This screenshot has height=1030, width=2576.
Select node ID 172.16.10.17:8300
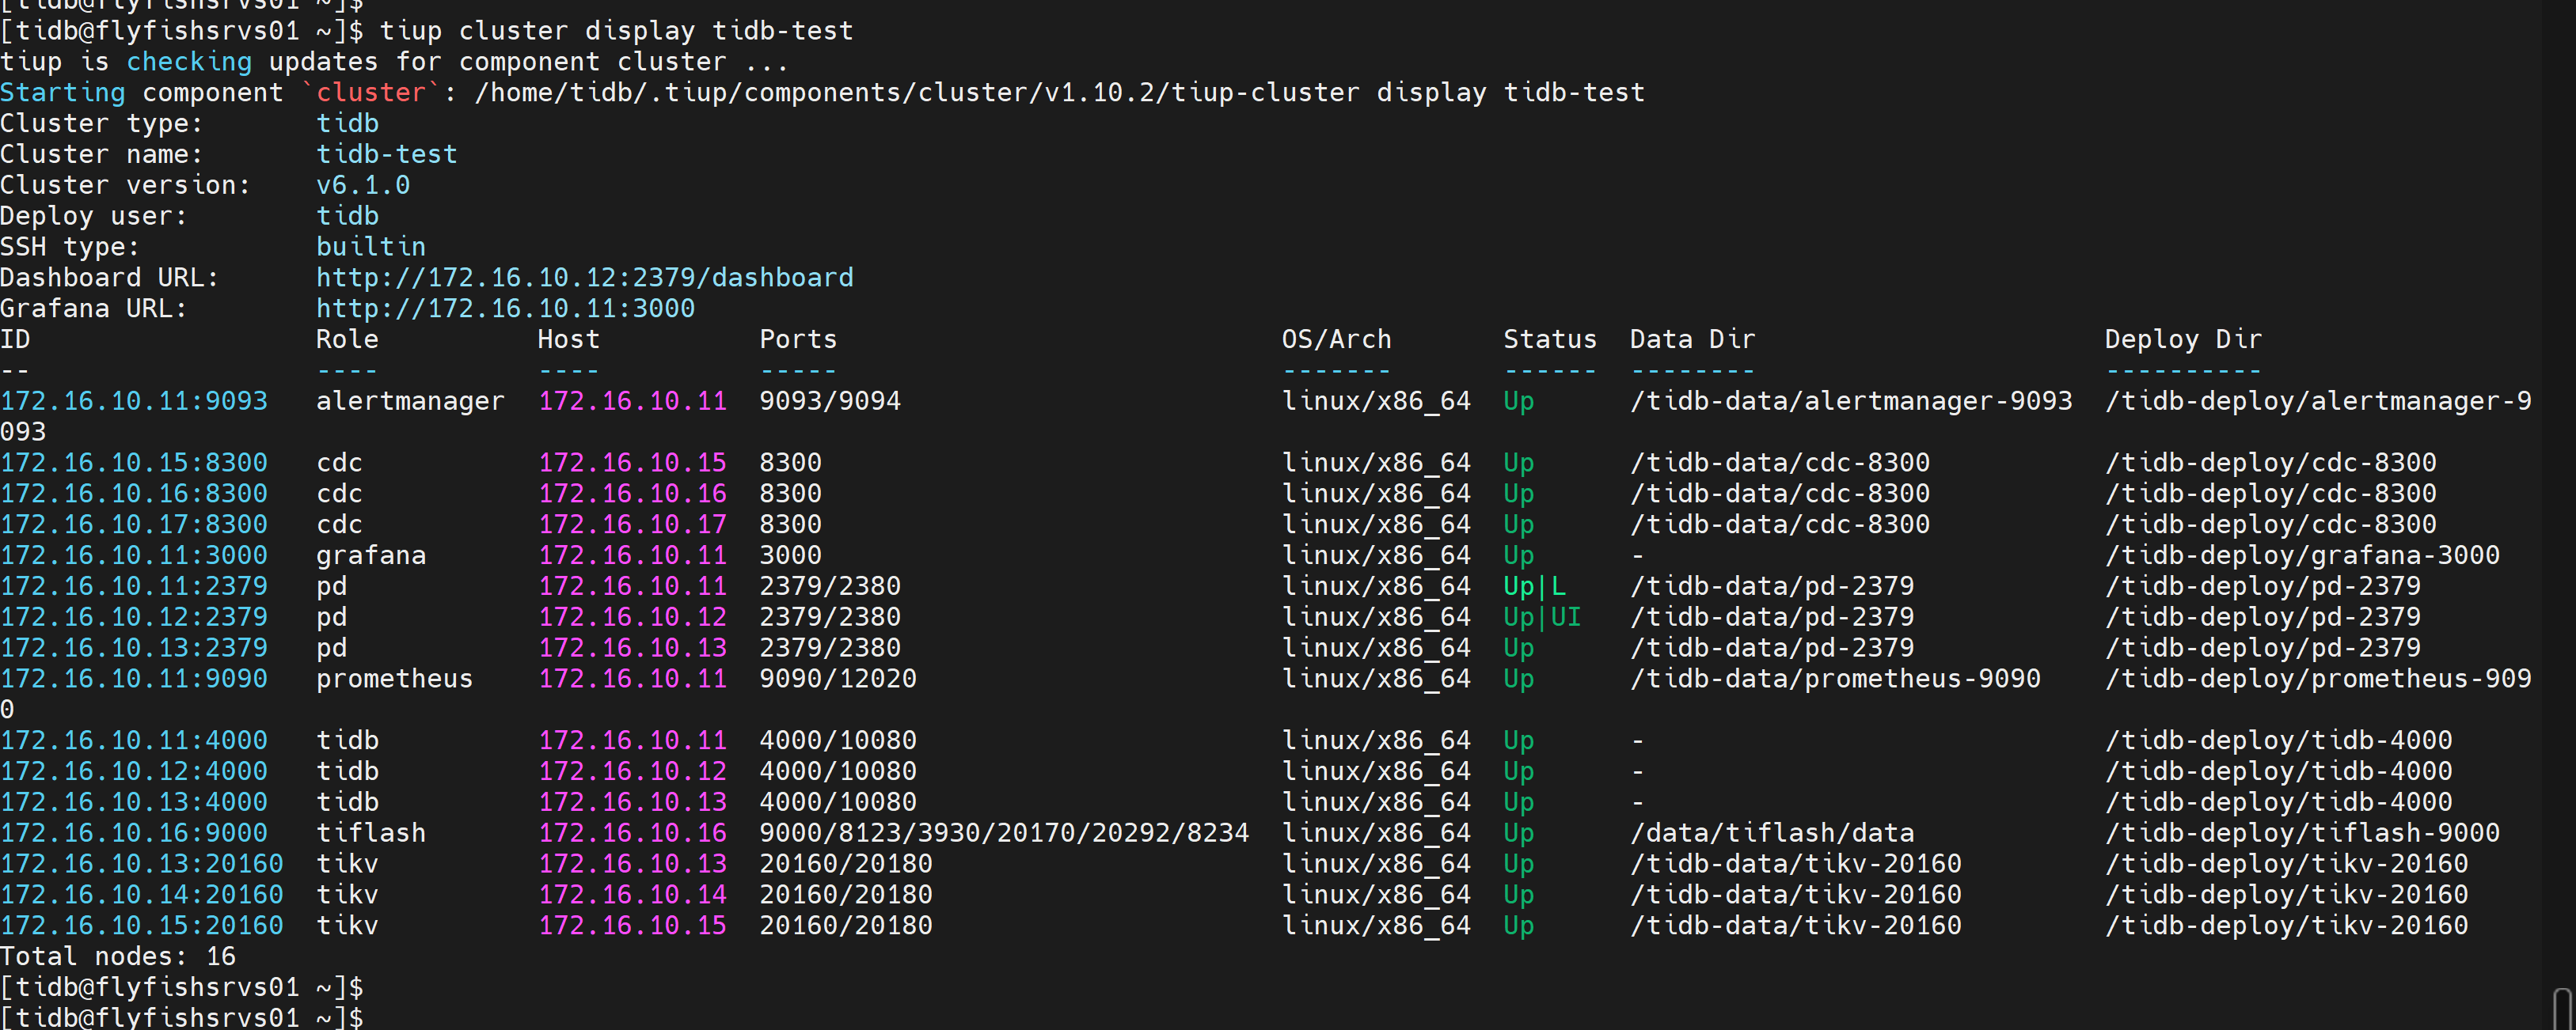134,524
